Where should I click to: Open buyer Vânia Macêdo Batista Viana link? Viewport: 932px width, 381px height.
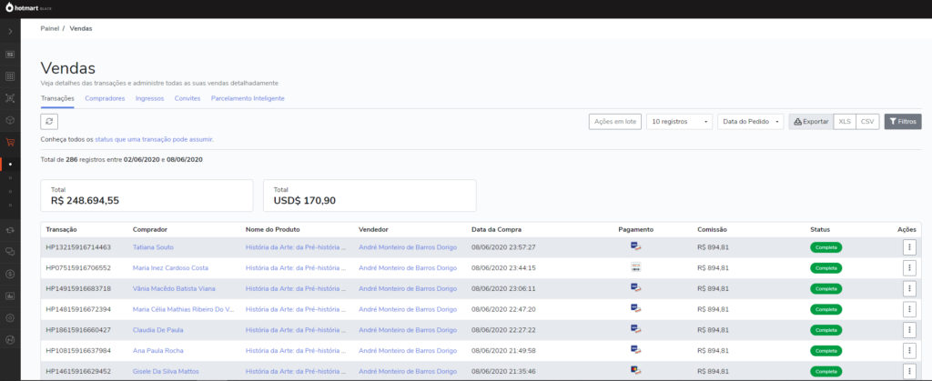(174, 288)
